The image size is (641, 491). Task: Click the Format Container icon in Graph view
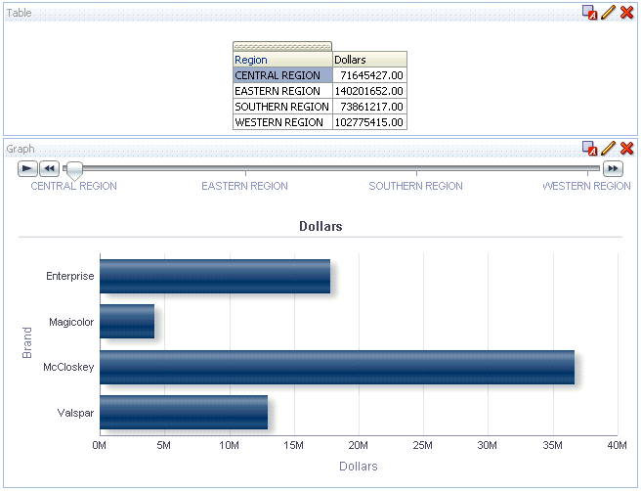click(589, 148)
